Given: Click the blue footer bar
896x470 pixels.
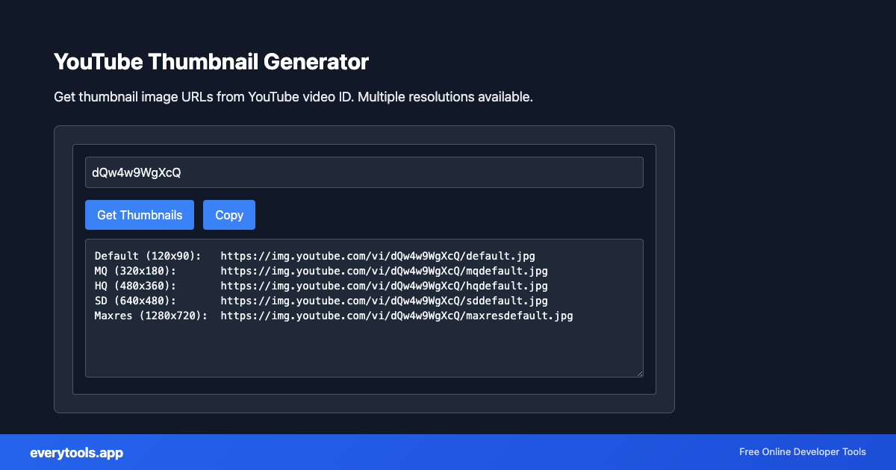Looking at the screenshot, I should (x=448, y=452).
